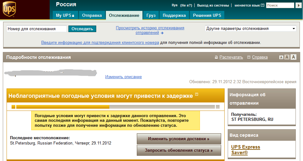Focus the Номер для отслеживания input field

[37, 29]
